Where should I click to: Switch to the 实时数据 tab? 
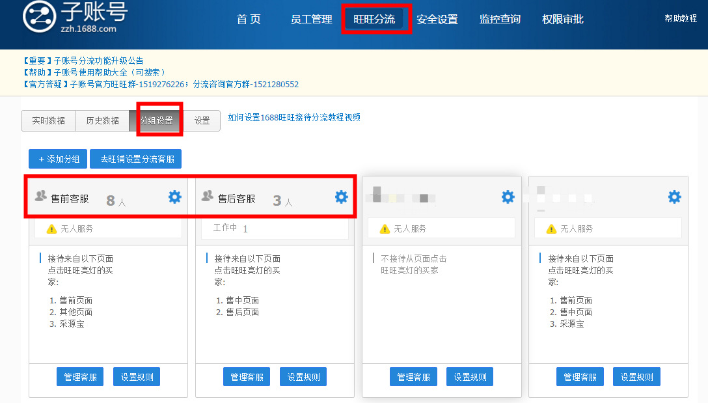click(49, 121)
